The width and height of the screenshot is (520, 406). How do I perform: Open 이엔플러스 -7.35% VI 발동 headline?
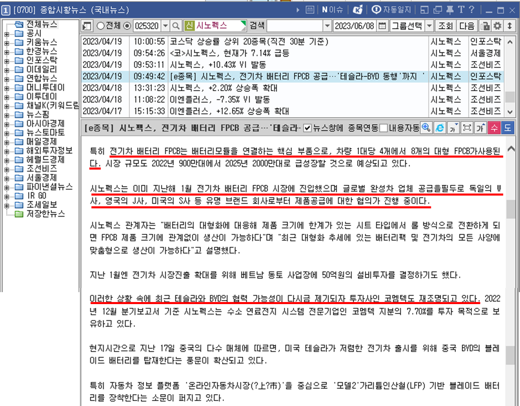[x=220, y=99]
